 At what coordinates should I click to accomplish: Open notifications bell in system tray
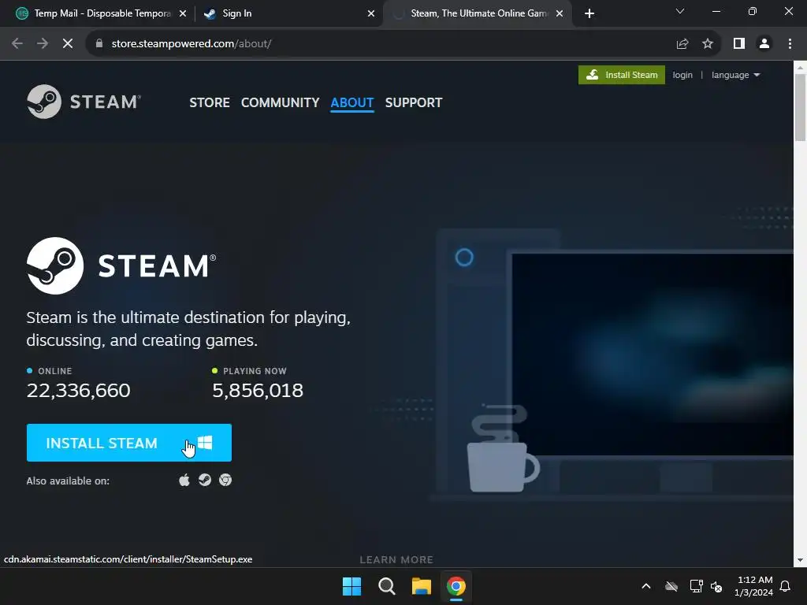785,586
